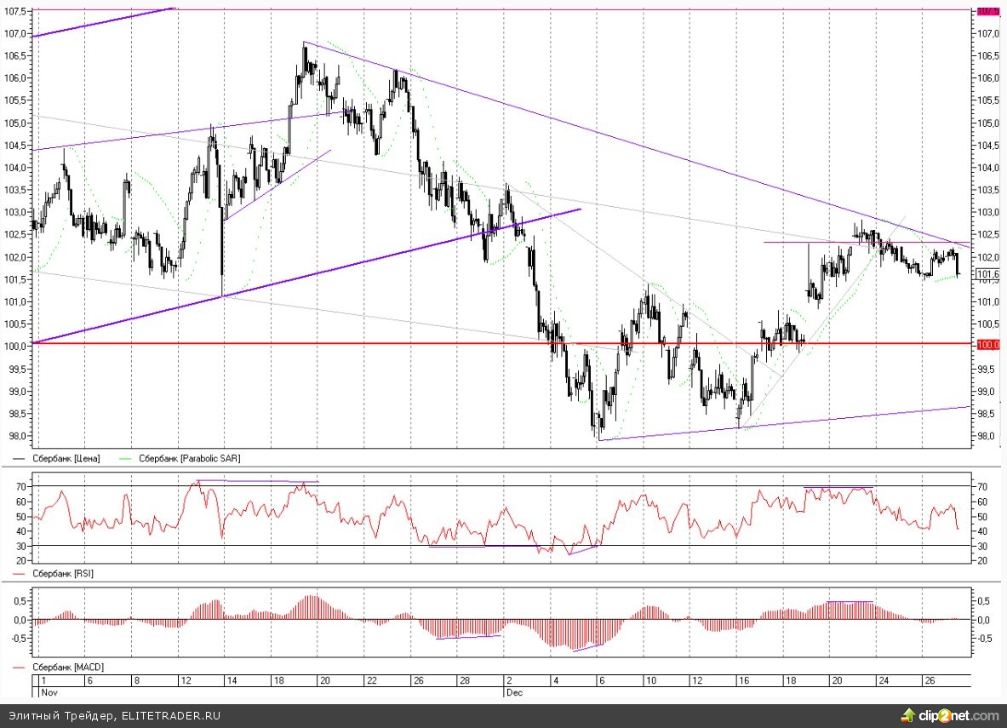The width and height of the screenshot is (1007, 728).
Task: Click the Dec month label on time axis
Action: click(513, 692)
